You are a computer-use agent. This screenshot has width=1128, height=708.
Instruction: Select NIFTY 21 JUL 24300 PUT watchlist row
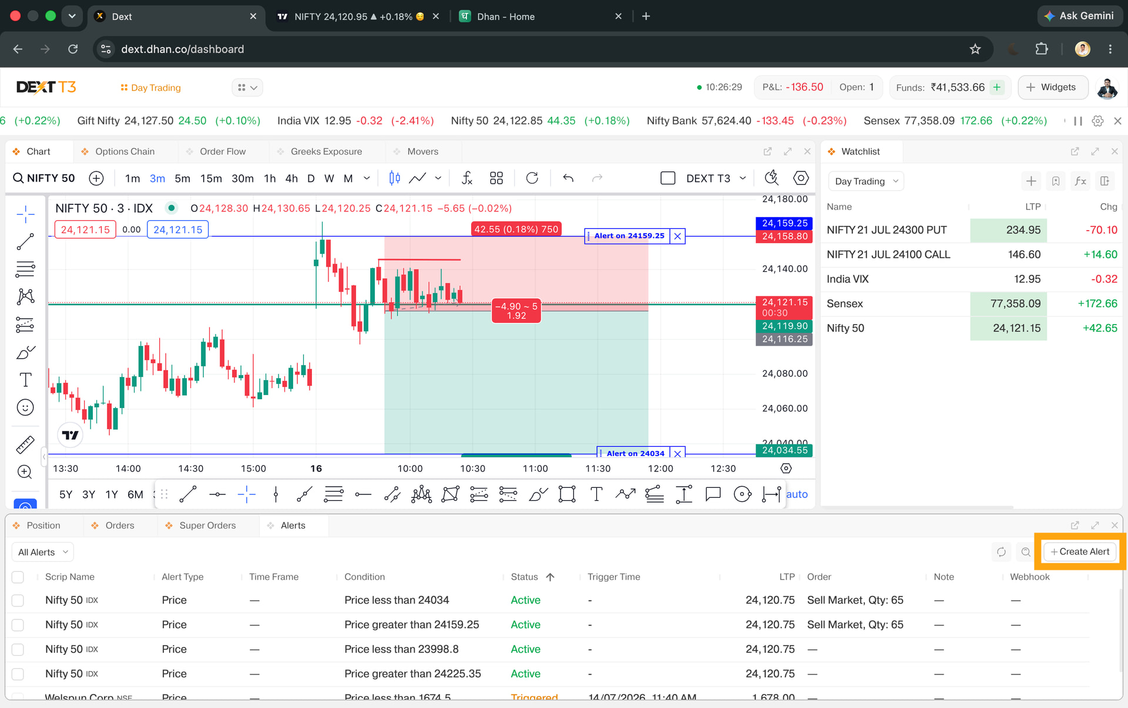972,230
